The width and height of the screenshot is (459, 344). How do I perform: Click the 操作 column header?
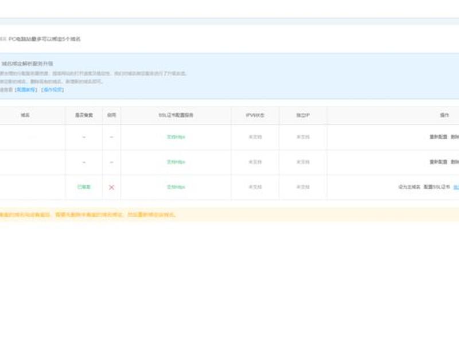pos(444,115)
